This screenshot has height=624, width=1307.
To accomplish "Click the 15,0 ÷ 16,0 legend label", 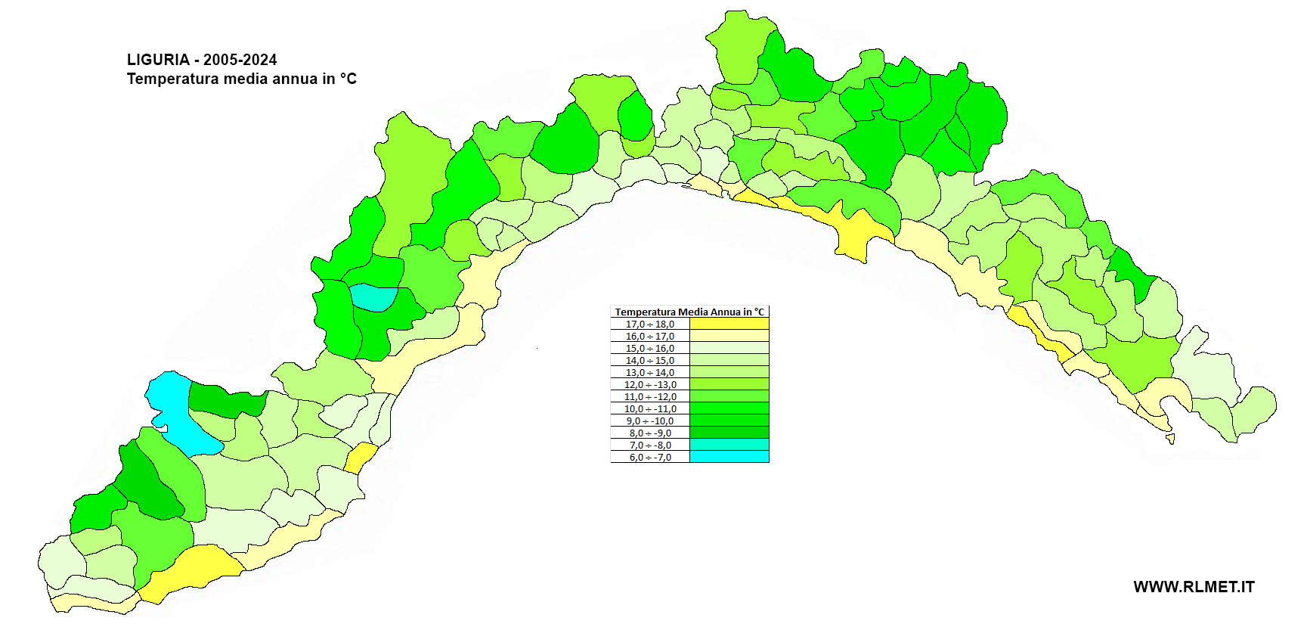I will pos(649,348).
